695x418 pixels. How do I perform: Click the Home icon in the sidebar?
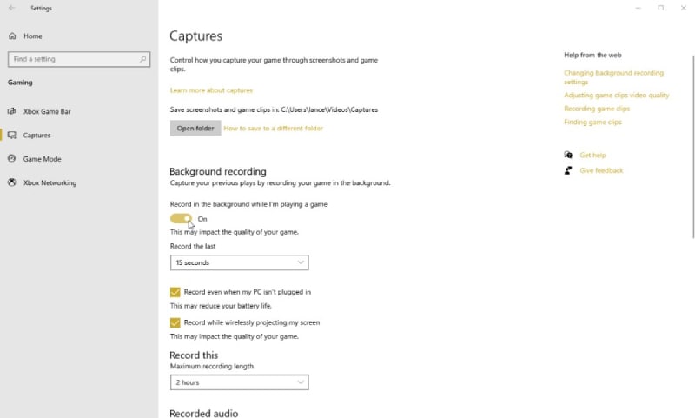(12, 36)
